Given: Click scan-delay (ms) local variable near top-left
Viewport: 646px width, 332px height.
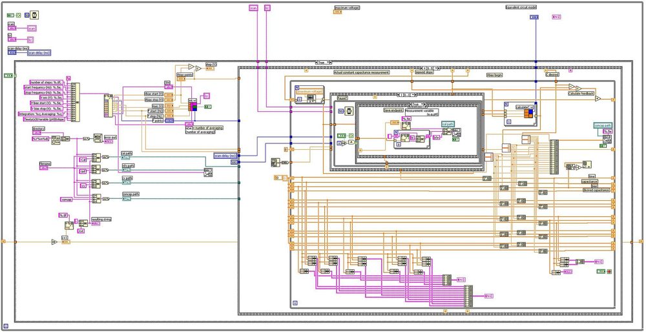Looking at the screenshot, I should 39,53.
